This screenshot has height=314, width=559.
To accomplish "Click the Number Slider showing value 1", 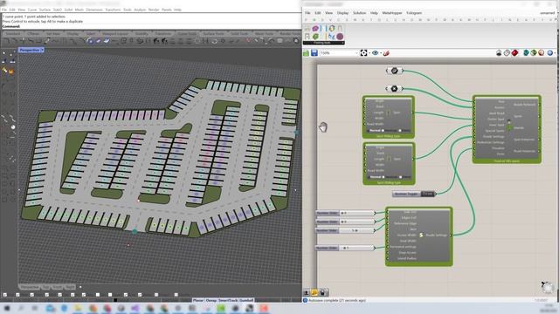I will click(x=346, y=248).
